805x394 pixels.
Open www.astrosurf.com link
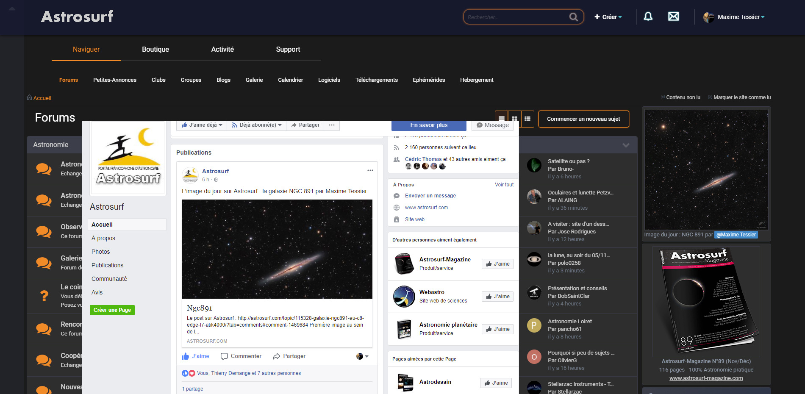point(426,208)
